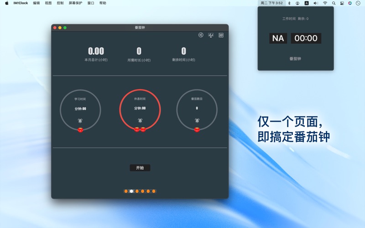Click 番茄钟 label in the popover
Screen dimensions: 365x228
coord(295,59)
